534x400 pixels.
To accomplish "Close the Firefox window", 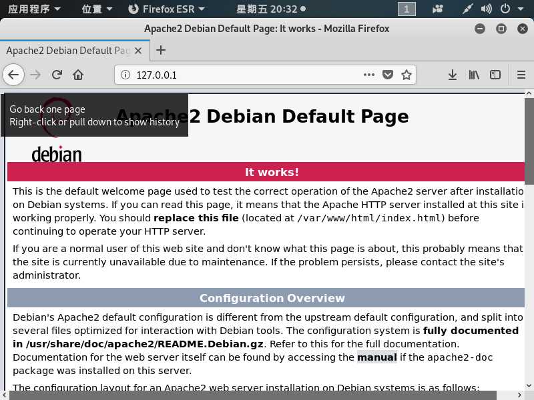I will [523, 29].
